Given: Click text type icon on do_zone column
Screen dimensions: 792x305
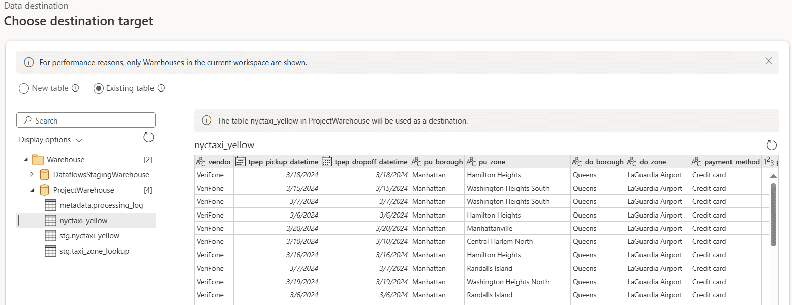Looking at the screenshot, I should (x=632, y=162).
